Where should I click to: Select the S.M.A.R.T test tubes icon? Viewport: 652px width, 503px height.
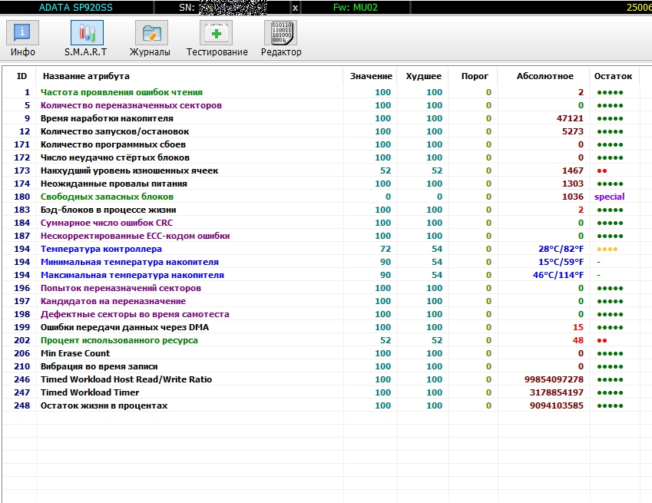click(x=87, y=32)
